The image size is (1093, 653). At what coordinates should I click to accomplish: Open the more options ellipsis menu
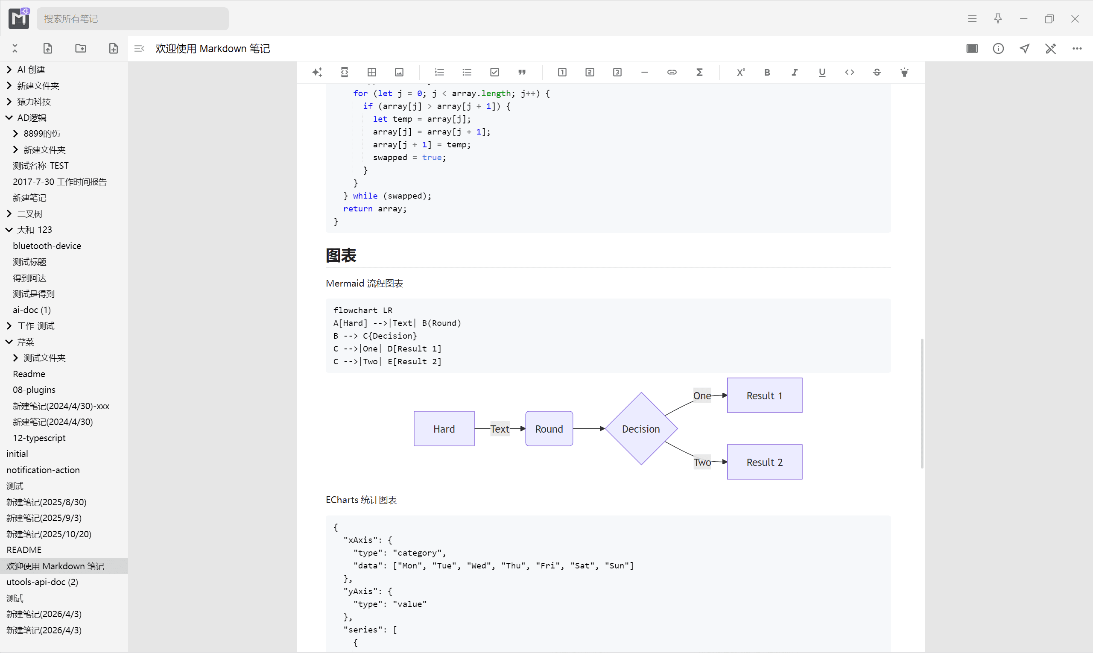tap(1077, 48)
